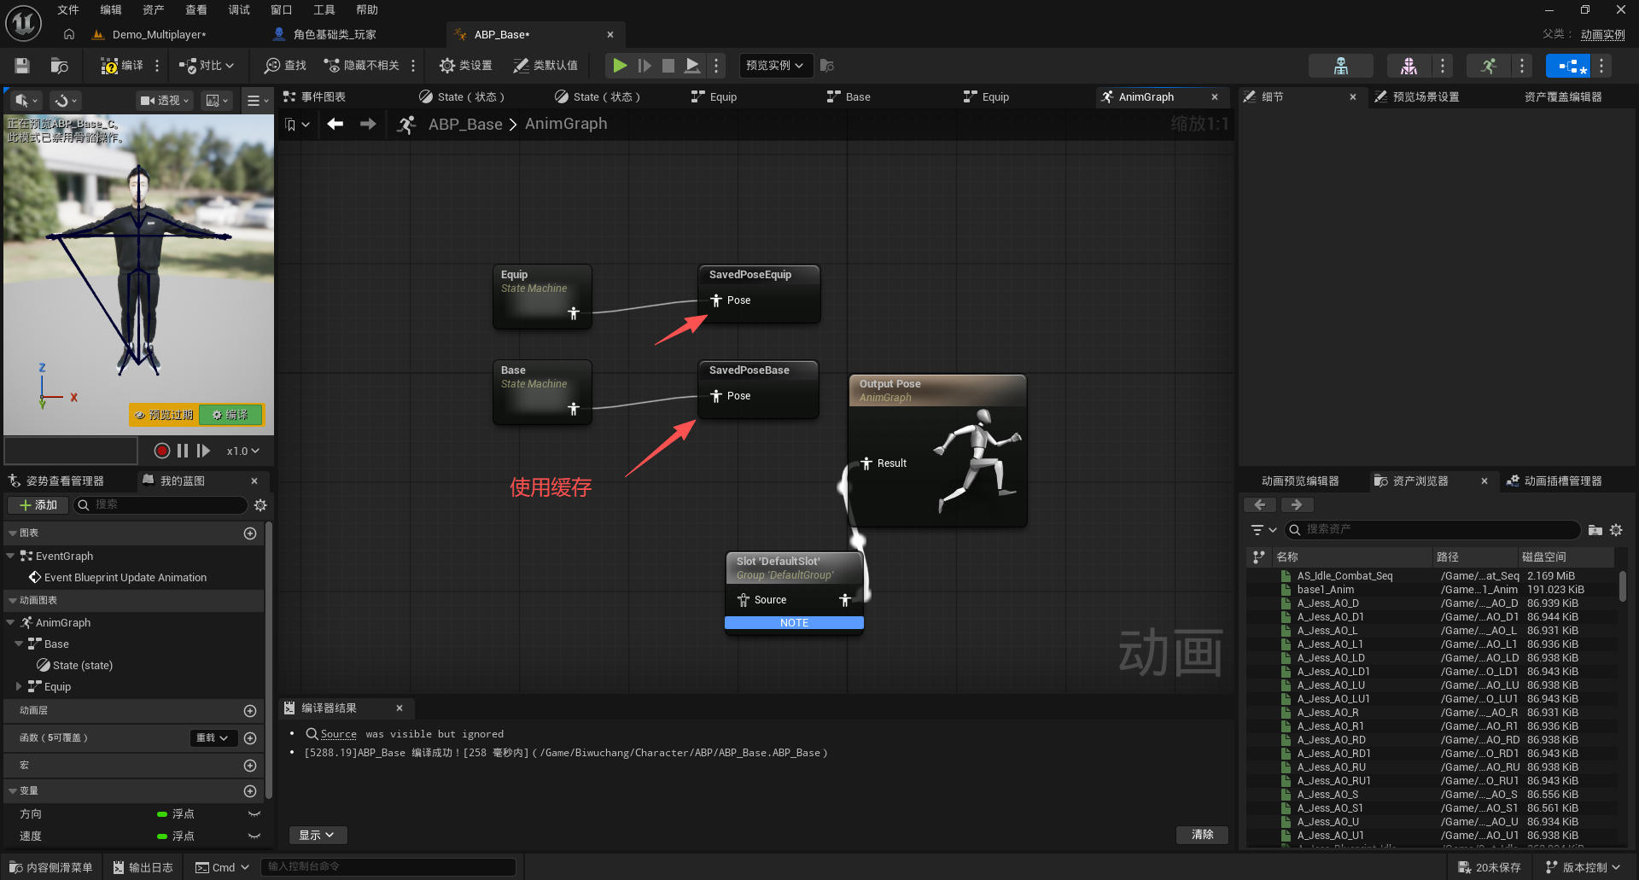Go back in asset browser history
The width and height of the screenshot is (1639, 880).
pos(1260,504)
